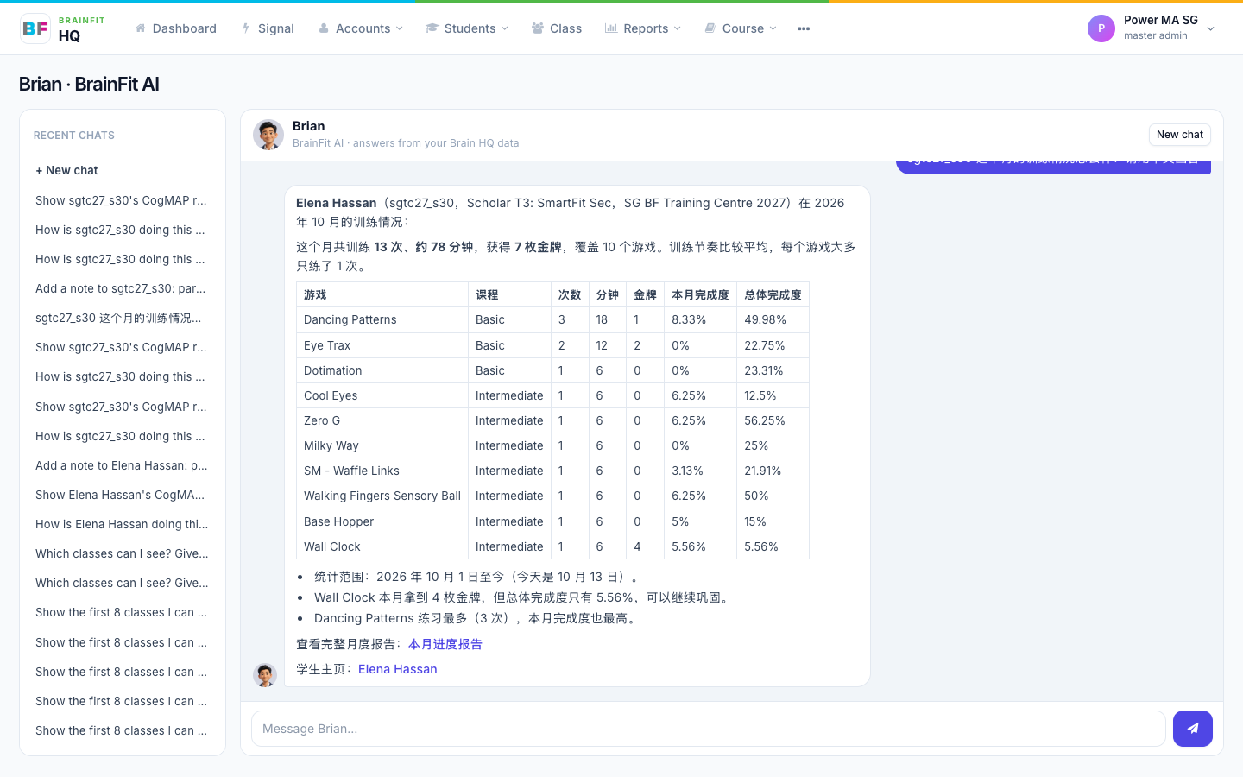Click Brian's small avatar beside the reply
Image resolution: width=1243 pixels, height=777 pixels.
pyautogui.click(x=265, y=675)
